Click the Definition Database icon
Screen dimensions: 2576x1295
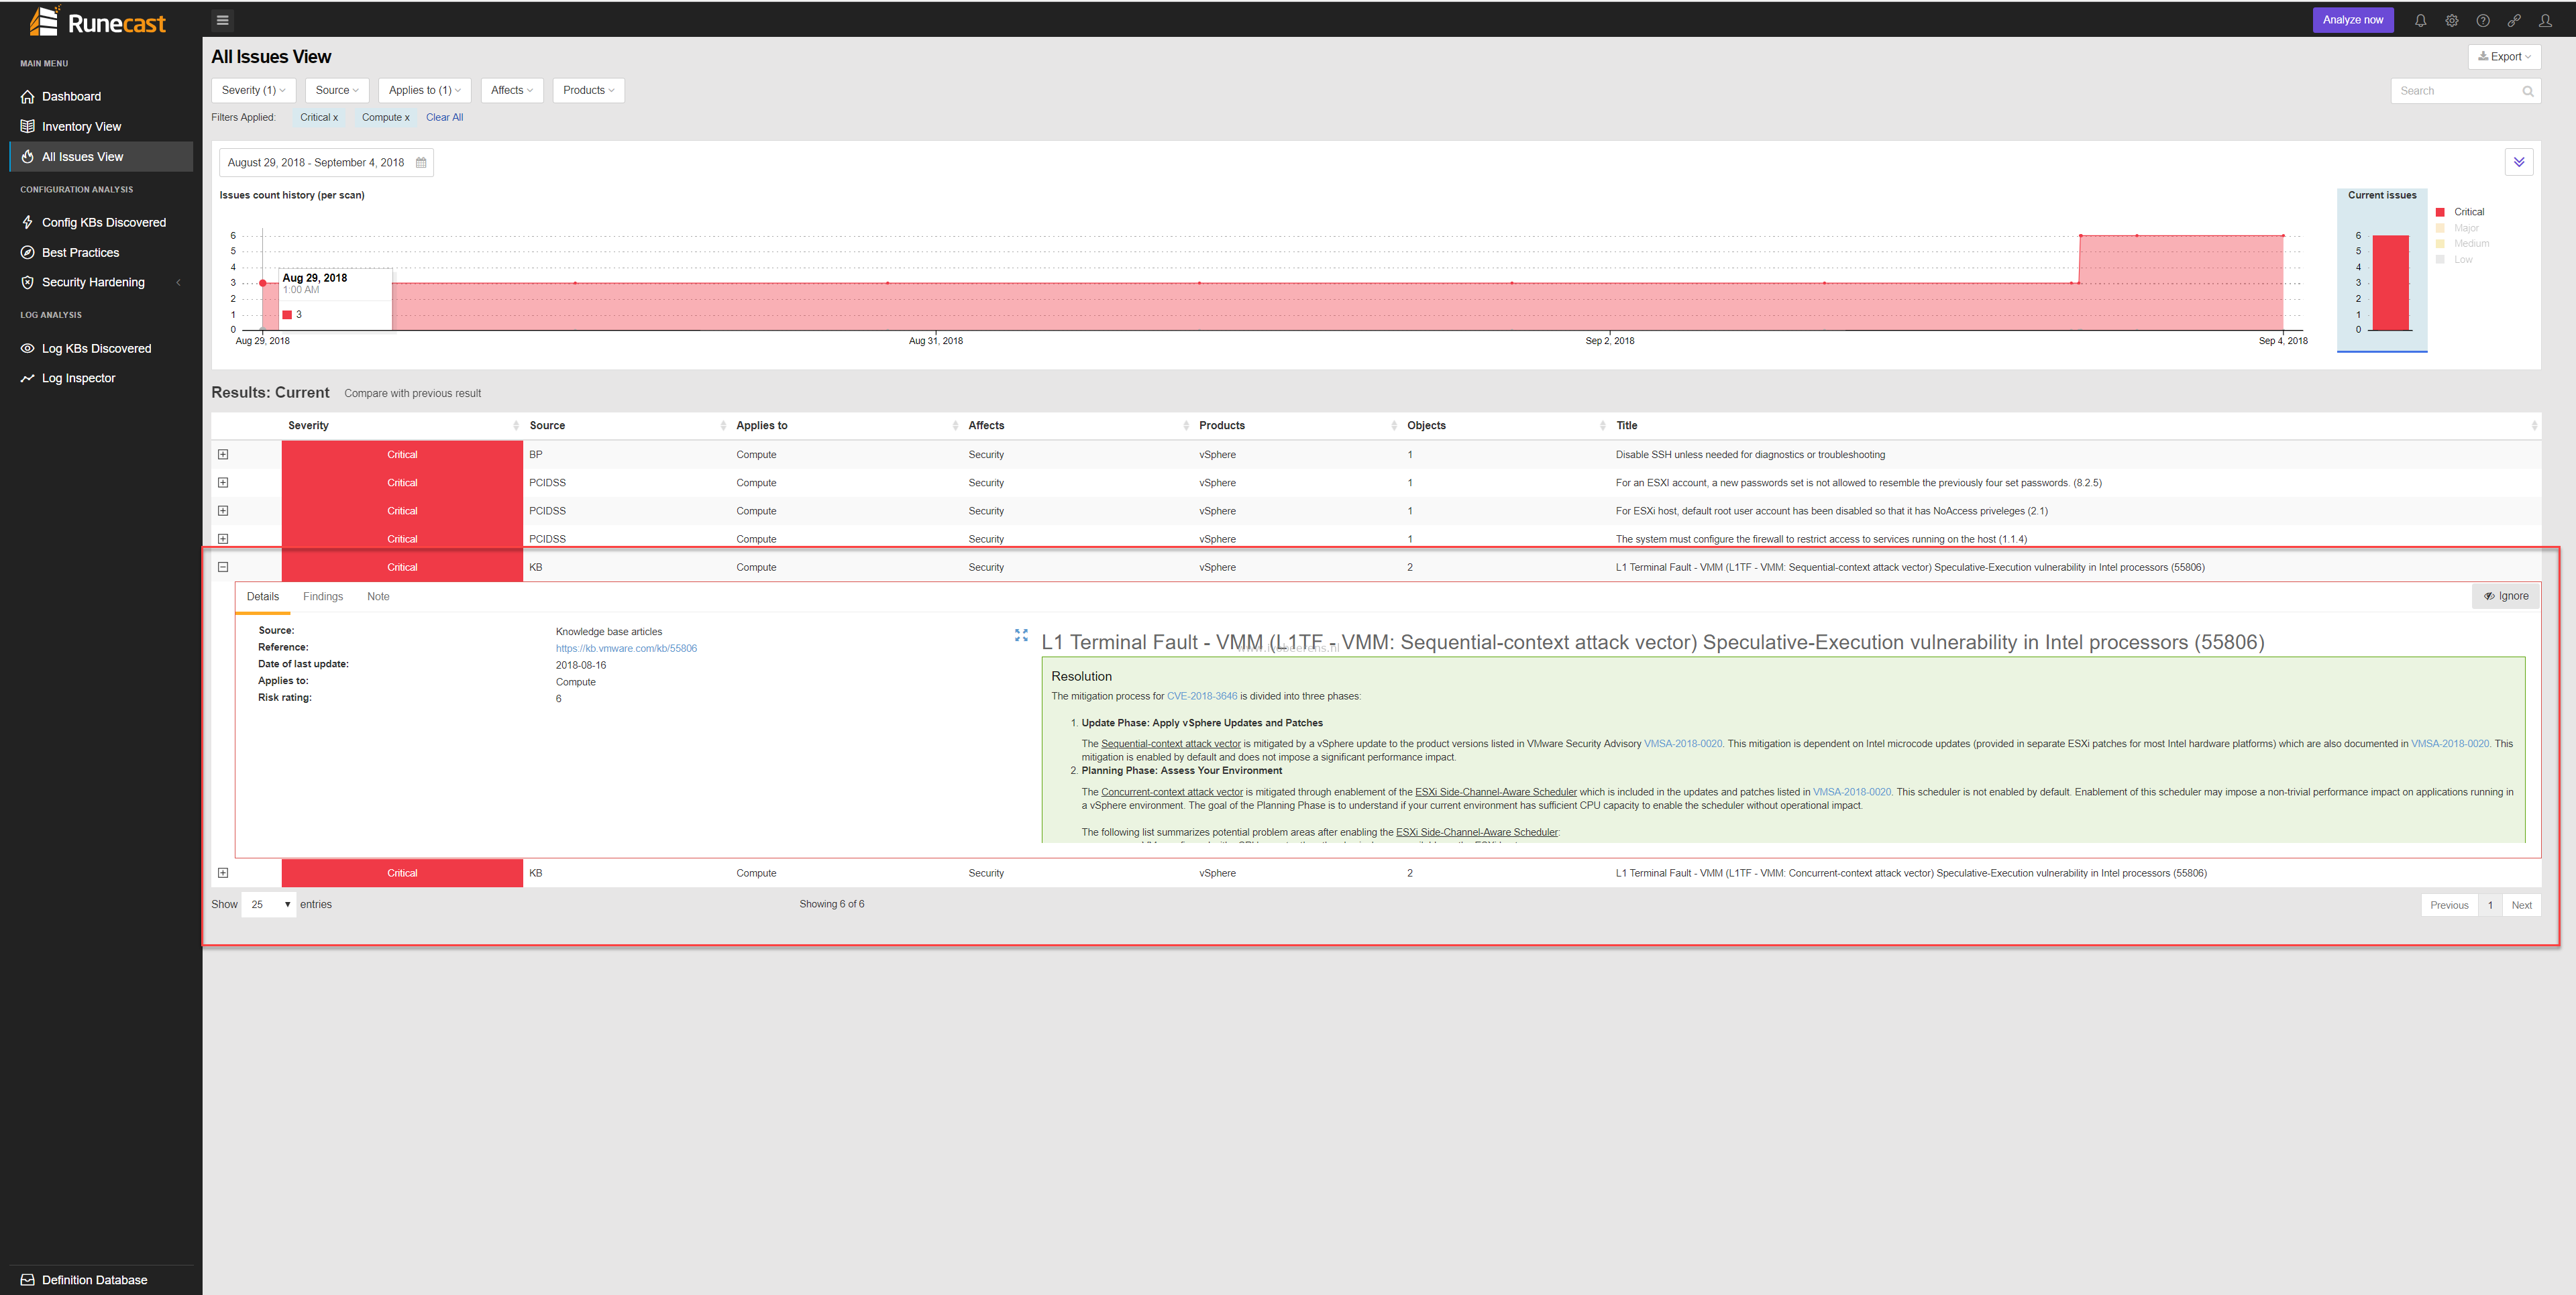28,1280
